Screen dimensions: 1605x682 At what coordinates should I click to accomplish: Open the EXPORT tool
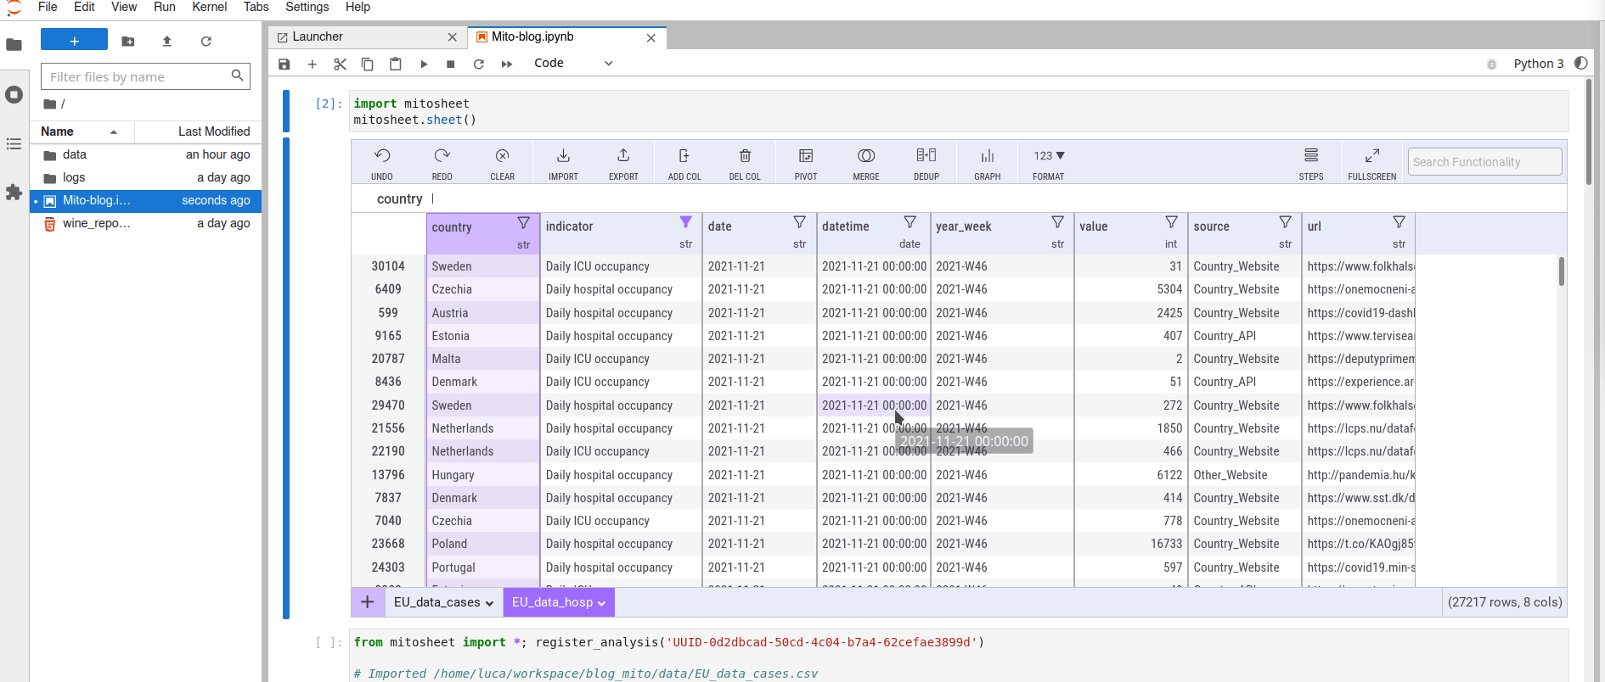point(623,156)
